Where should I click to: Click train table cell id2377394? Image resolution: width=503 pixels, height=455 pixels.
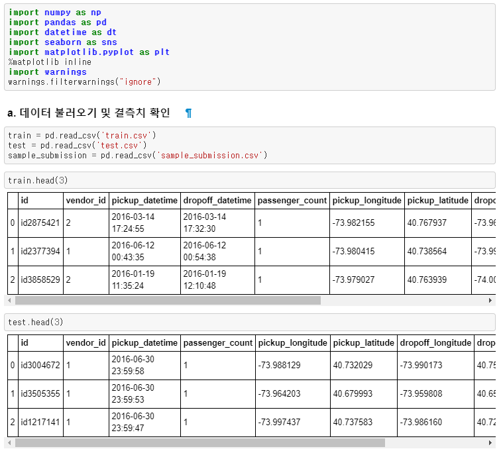coord(40,252)
